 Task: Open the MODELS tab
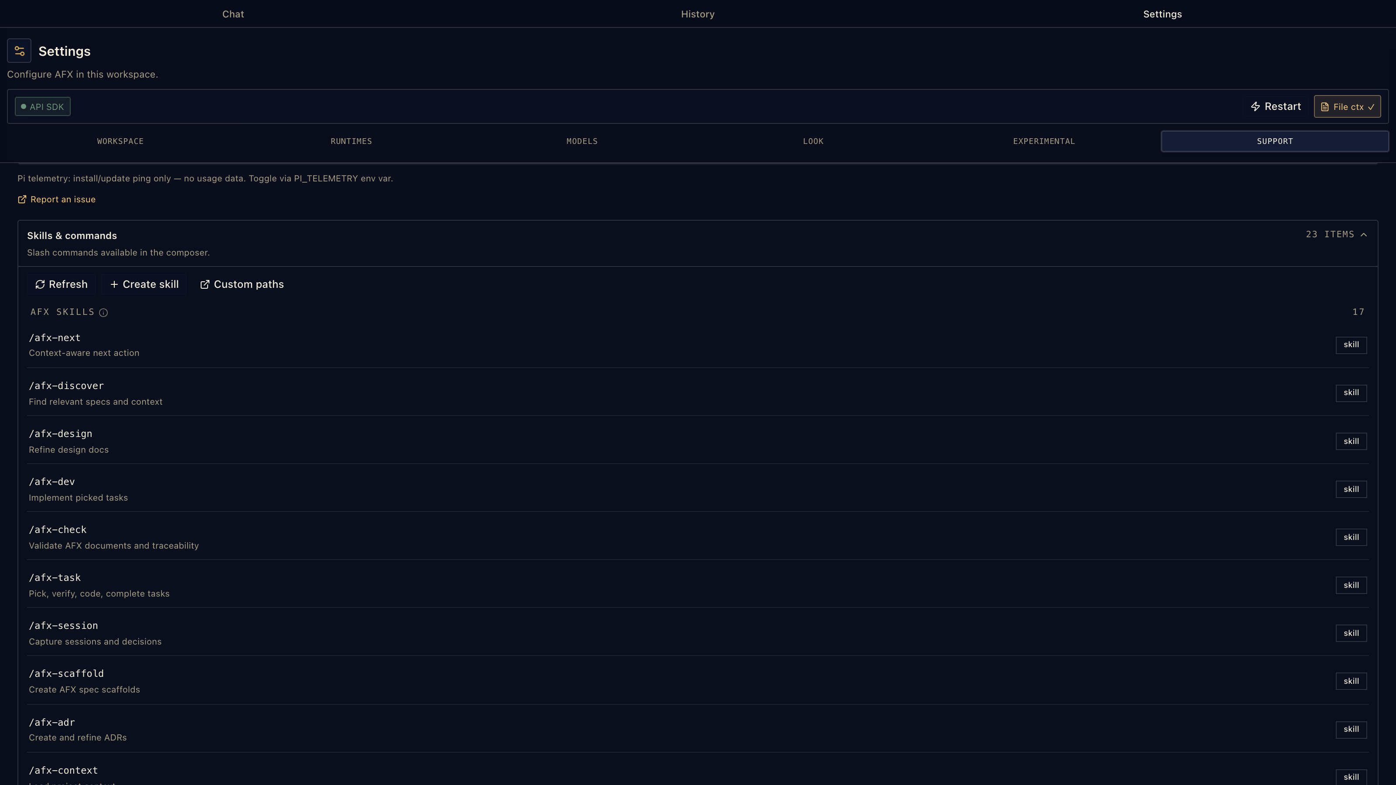(582, 141)
